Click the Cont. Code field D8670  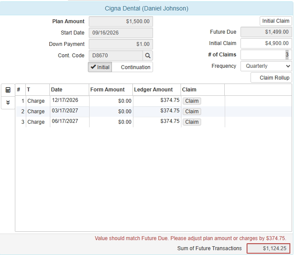(x=116, y=56)
